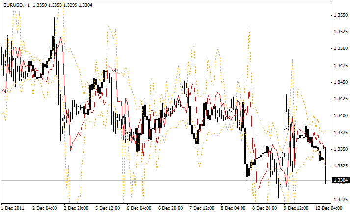
Task: Select the 5 Dec 12:00 time marker
Action: click(x=108, y=208)
